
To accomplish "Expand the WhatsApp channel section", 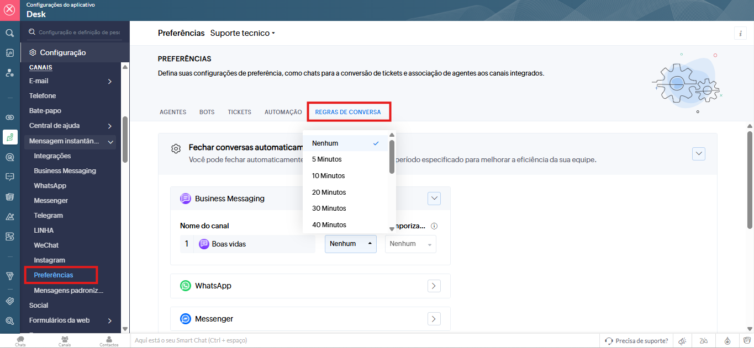I will 434,286.
